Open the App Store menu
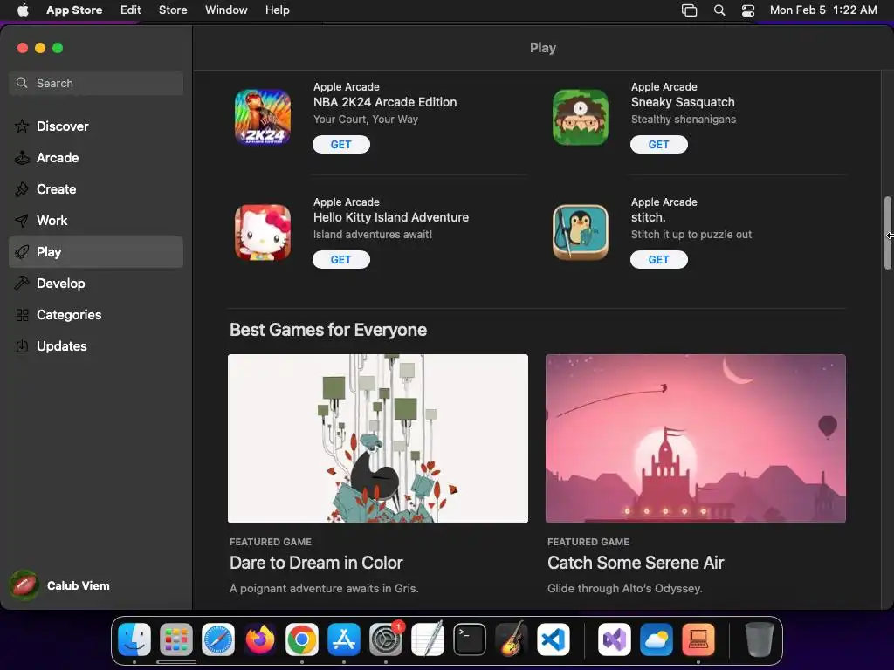Viewport: 894px width, 670px height. 74,10
